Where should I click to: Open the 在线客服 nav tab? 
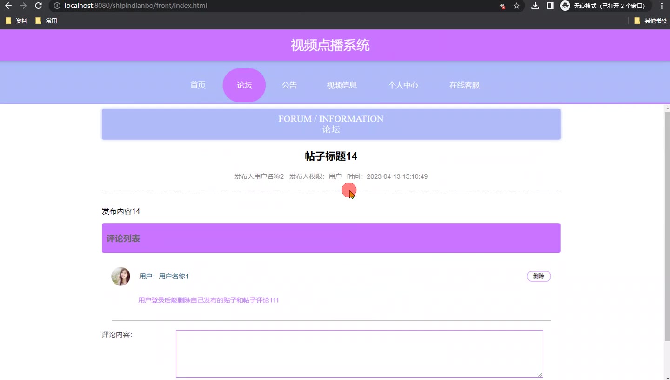click(x=464, y=85)
